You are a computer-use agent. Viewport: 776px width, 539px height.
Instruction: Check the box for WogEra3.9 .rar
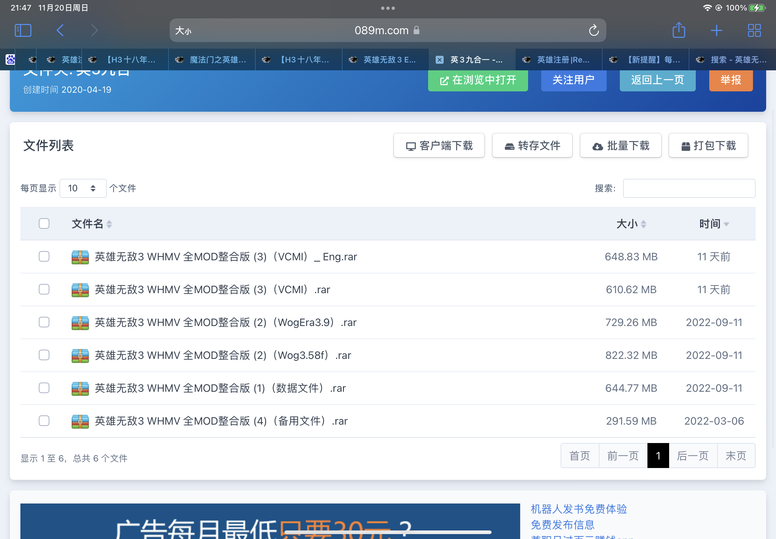coord(44,322)
